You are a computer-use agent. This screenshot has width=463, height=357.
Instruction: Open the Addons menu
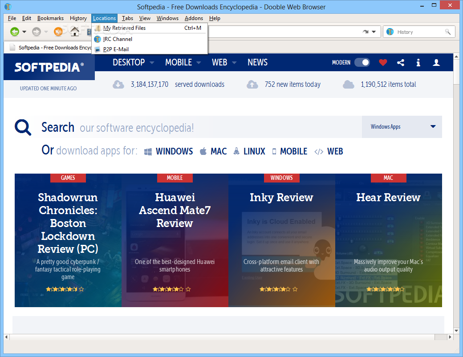tap(194, 18)
